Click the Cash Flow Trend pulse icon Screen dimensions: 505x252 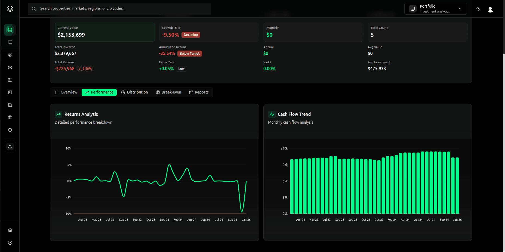point(272,114)
